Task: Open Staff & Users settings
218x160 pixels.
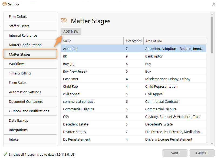Action: coord(30,26)
